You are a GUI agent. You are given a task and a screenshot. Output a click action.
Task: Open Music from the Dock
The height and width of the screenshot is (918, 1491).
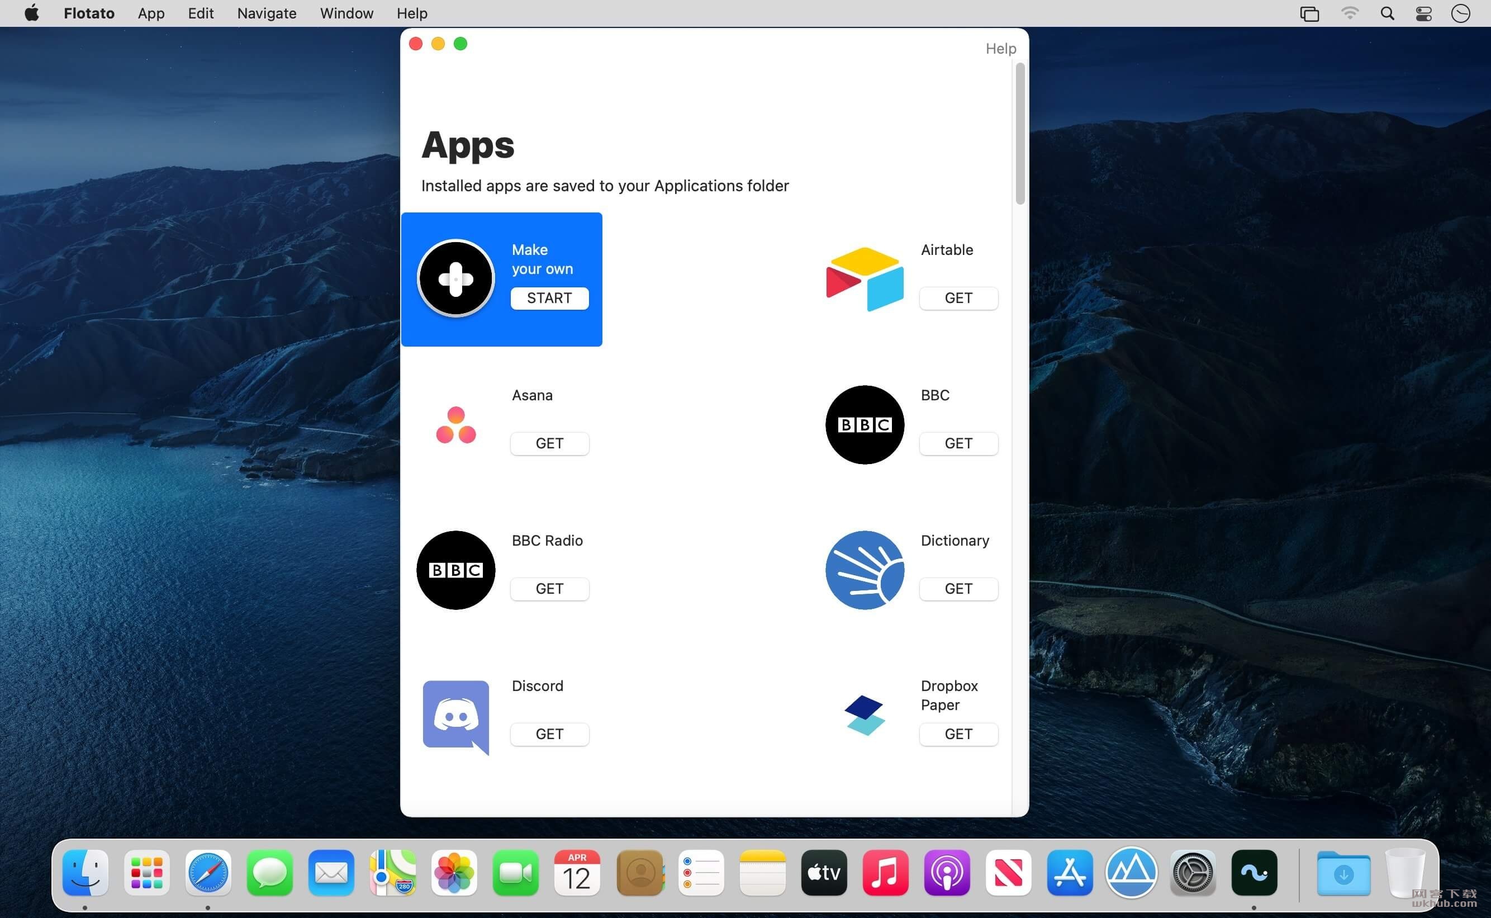pyautogui.click(x=886, y=873)
